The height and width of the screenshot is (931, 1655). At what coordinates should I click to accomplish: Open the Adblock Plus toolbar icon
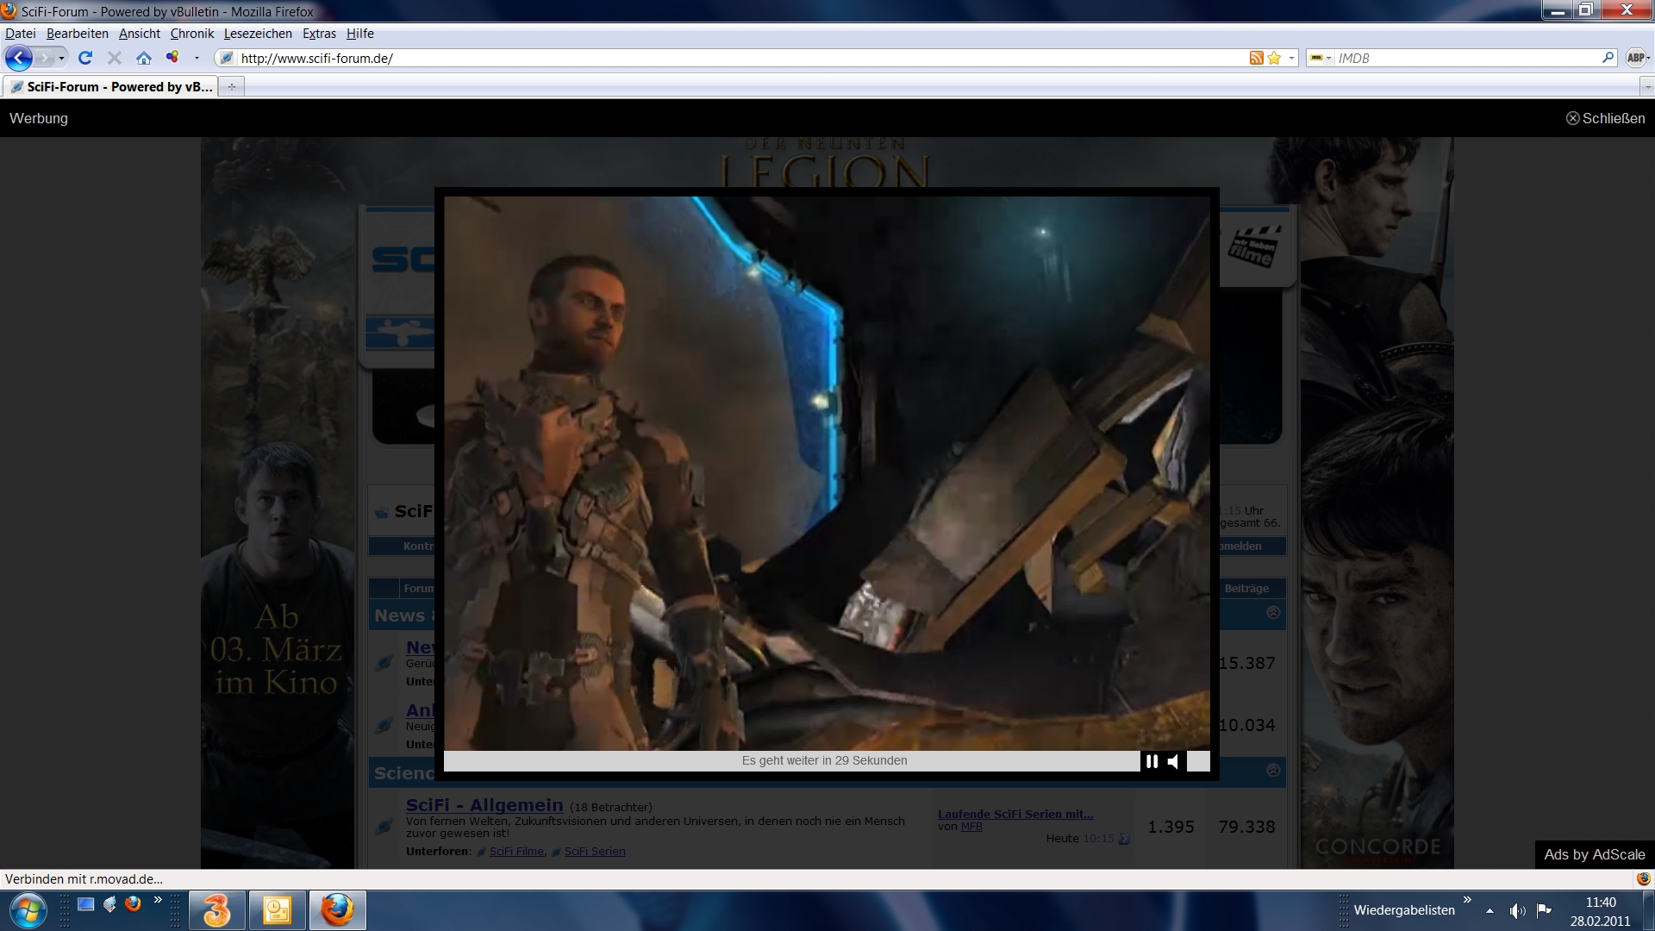coord(1635,58)
